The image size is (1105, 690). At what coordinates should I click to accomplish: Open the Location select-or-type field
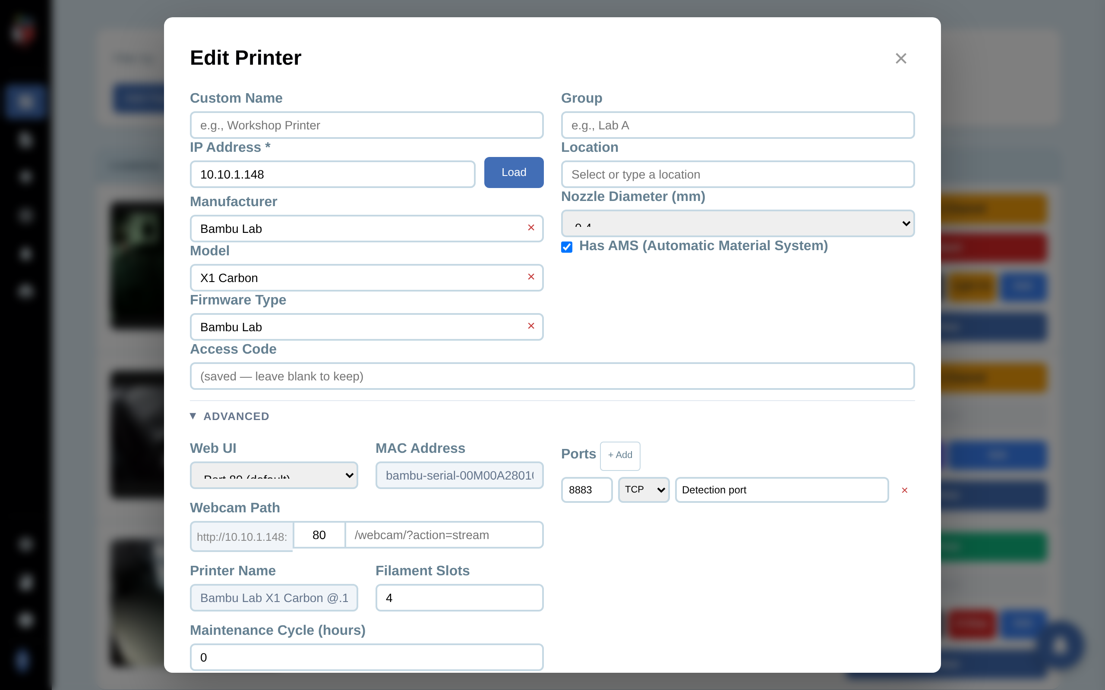click(737, 174)
